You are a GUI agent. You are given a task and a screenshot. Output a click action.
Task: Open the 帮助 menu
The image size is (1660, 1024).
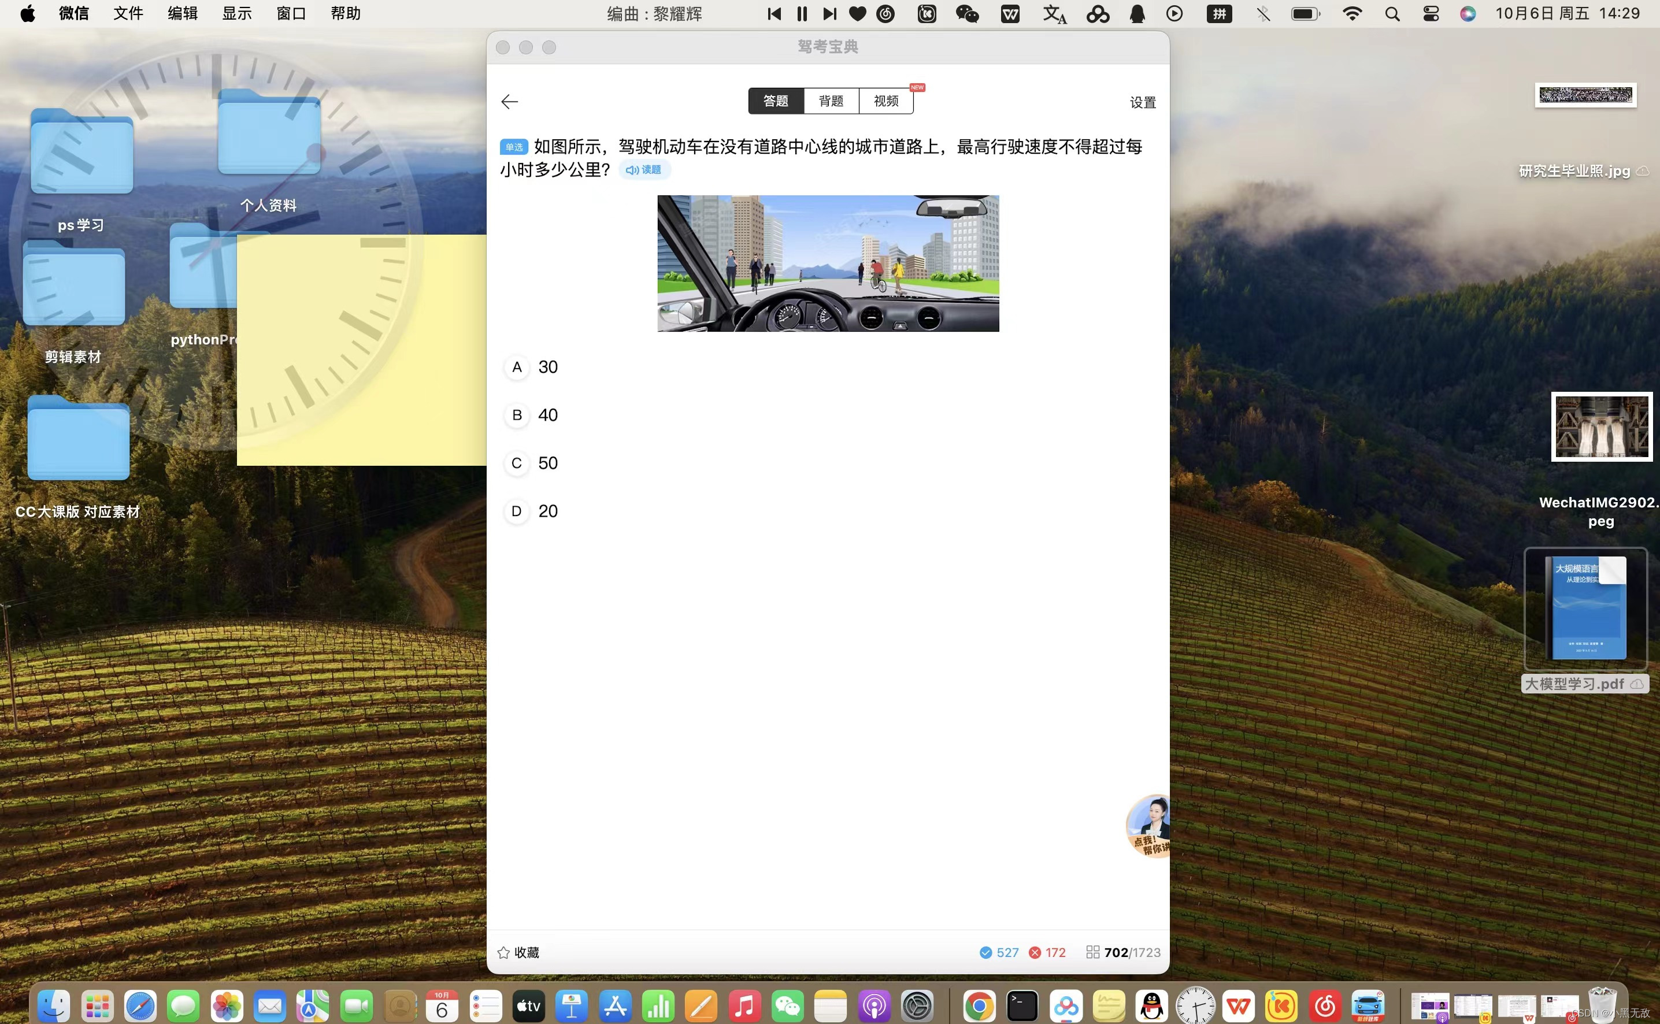point(346,13)
